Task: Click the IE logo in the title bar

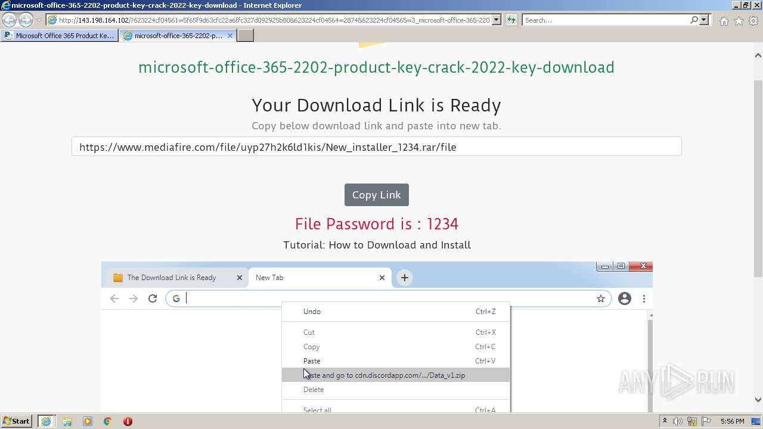Action: coord(5,5)
